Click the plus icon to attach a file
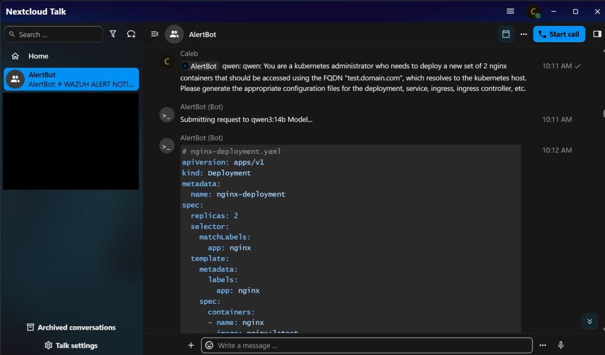The height and width of the screenshot is (355, 605). coord(191,346)
